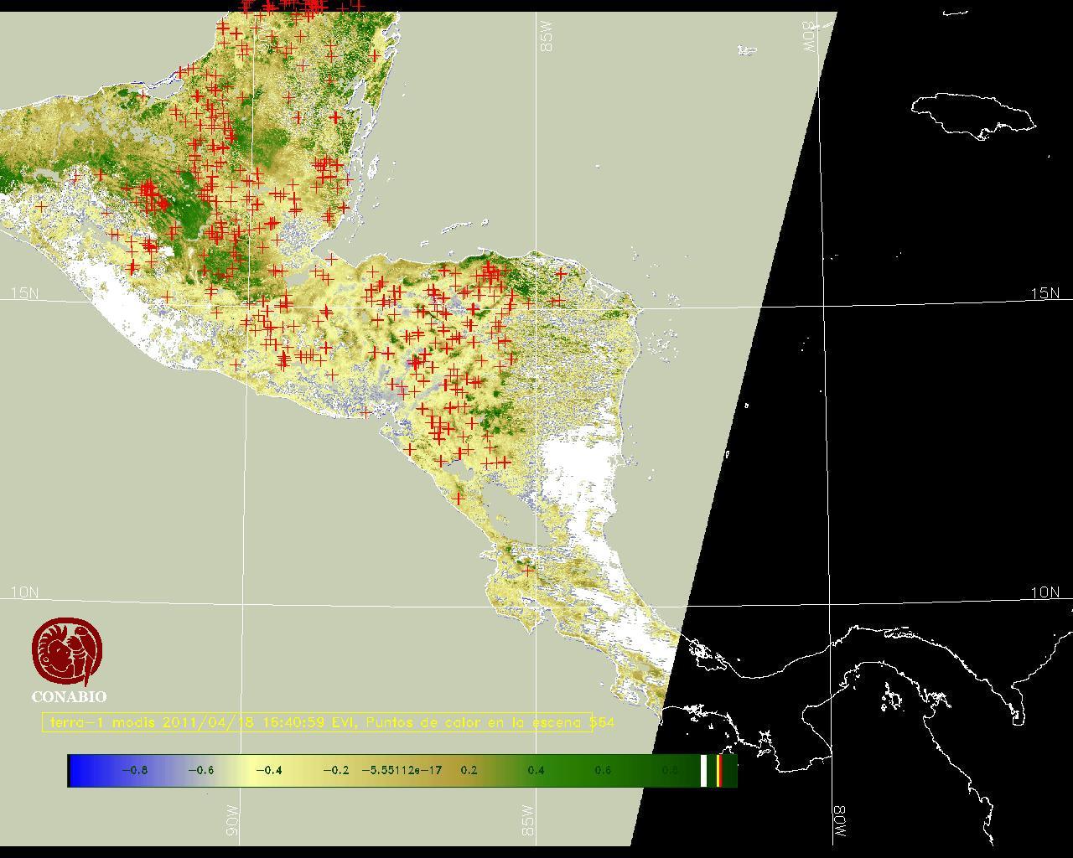Viewport: 1073px width, 858px height.
Task: Click the yellow terra-1 modis caption box
Action: pyautogui.click(x=317, y=722)
